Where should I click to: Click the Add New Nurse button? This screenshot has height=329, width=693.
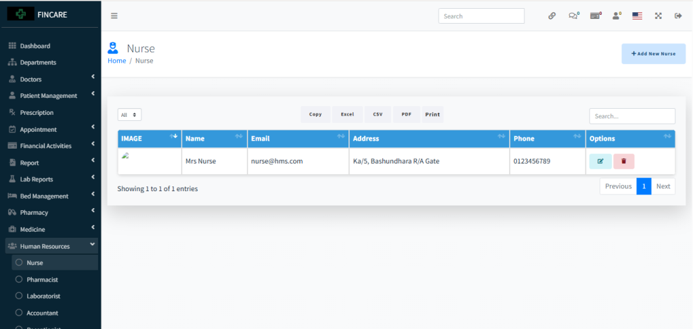coord(653,53)
